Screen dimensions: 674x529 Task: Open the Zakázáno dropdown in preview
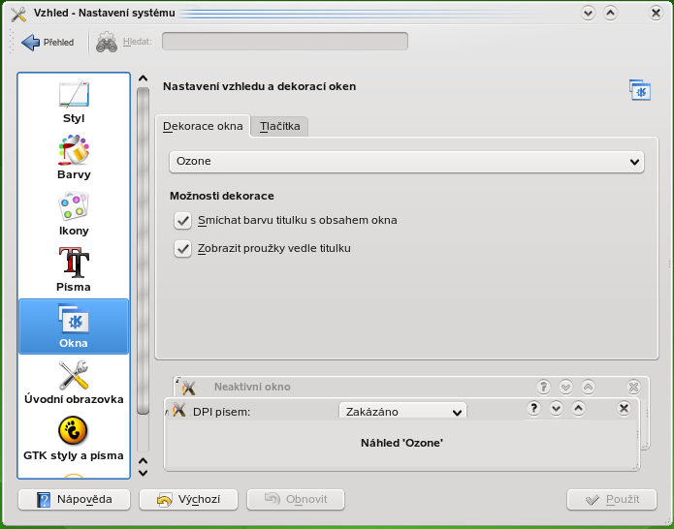(402, 412)
